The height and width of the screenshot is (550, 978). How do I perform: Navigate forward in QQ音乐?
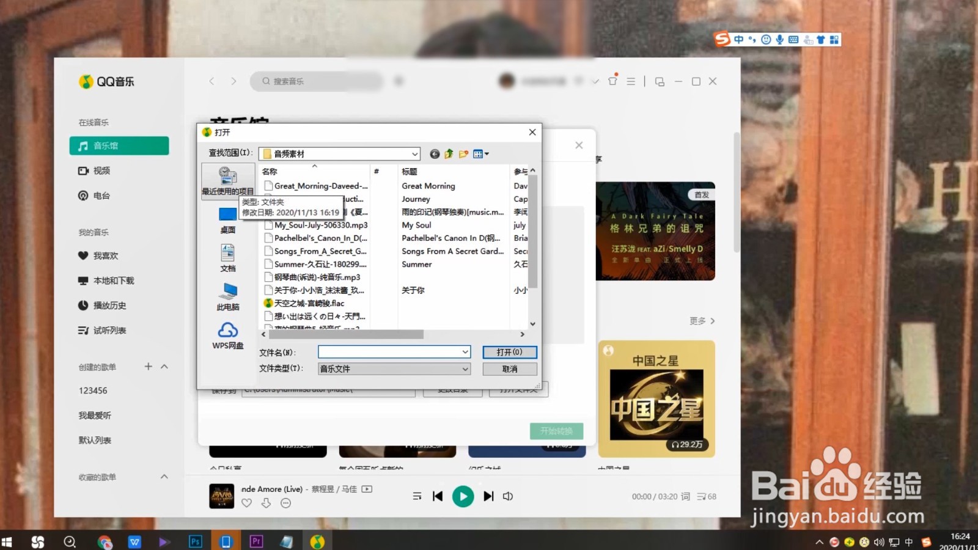pos(233,81)
